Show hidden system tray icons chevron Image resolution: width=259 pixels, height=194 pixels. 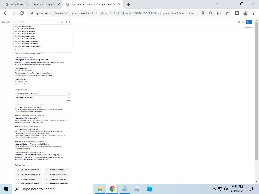(214, 189)
